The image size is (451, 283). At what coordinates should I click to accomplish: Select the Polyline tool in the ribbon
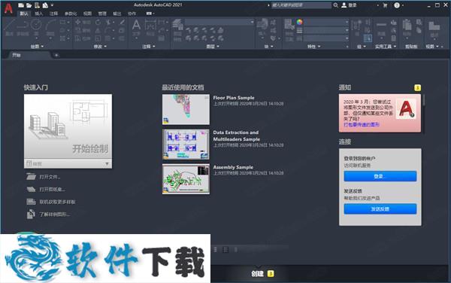pos(23,28)
